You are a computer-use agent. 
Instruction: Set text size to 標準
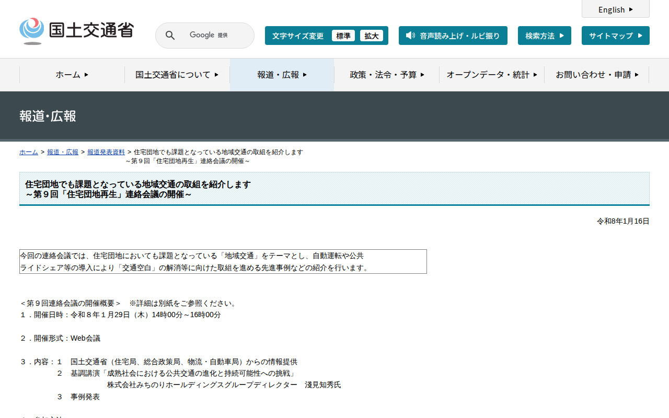(x=343, y=36)
